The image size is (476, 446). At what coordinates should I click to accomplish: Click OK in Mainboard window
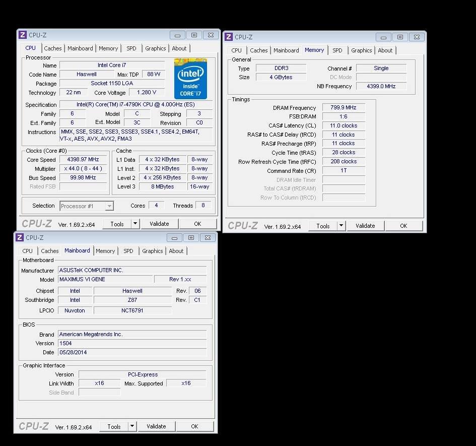(x=194, y=426)
